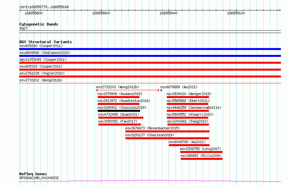Click the 166859100 ruler position label
290x185 pixels.
coord(236,13)
